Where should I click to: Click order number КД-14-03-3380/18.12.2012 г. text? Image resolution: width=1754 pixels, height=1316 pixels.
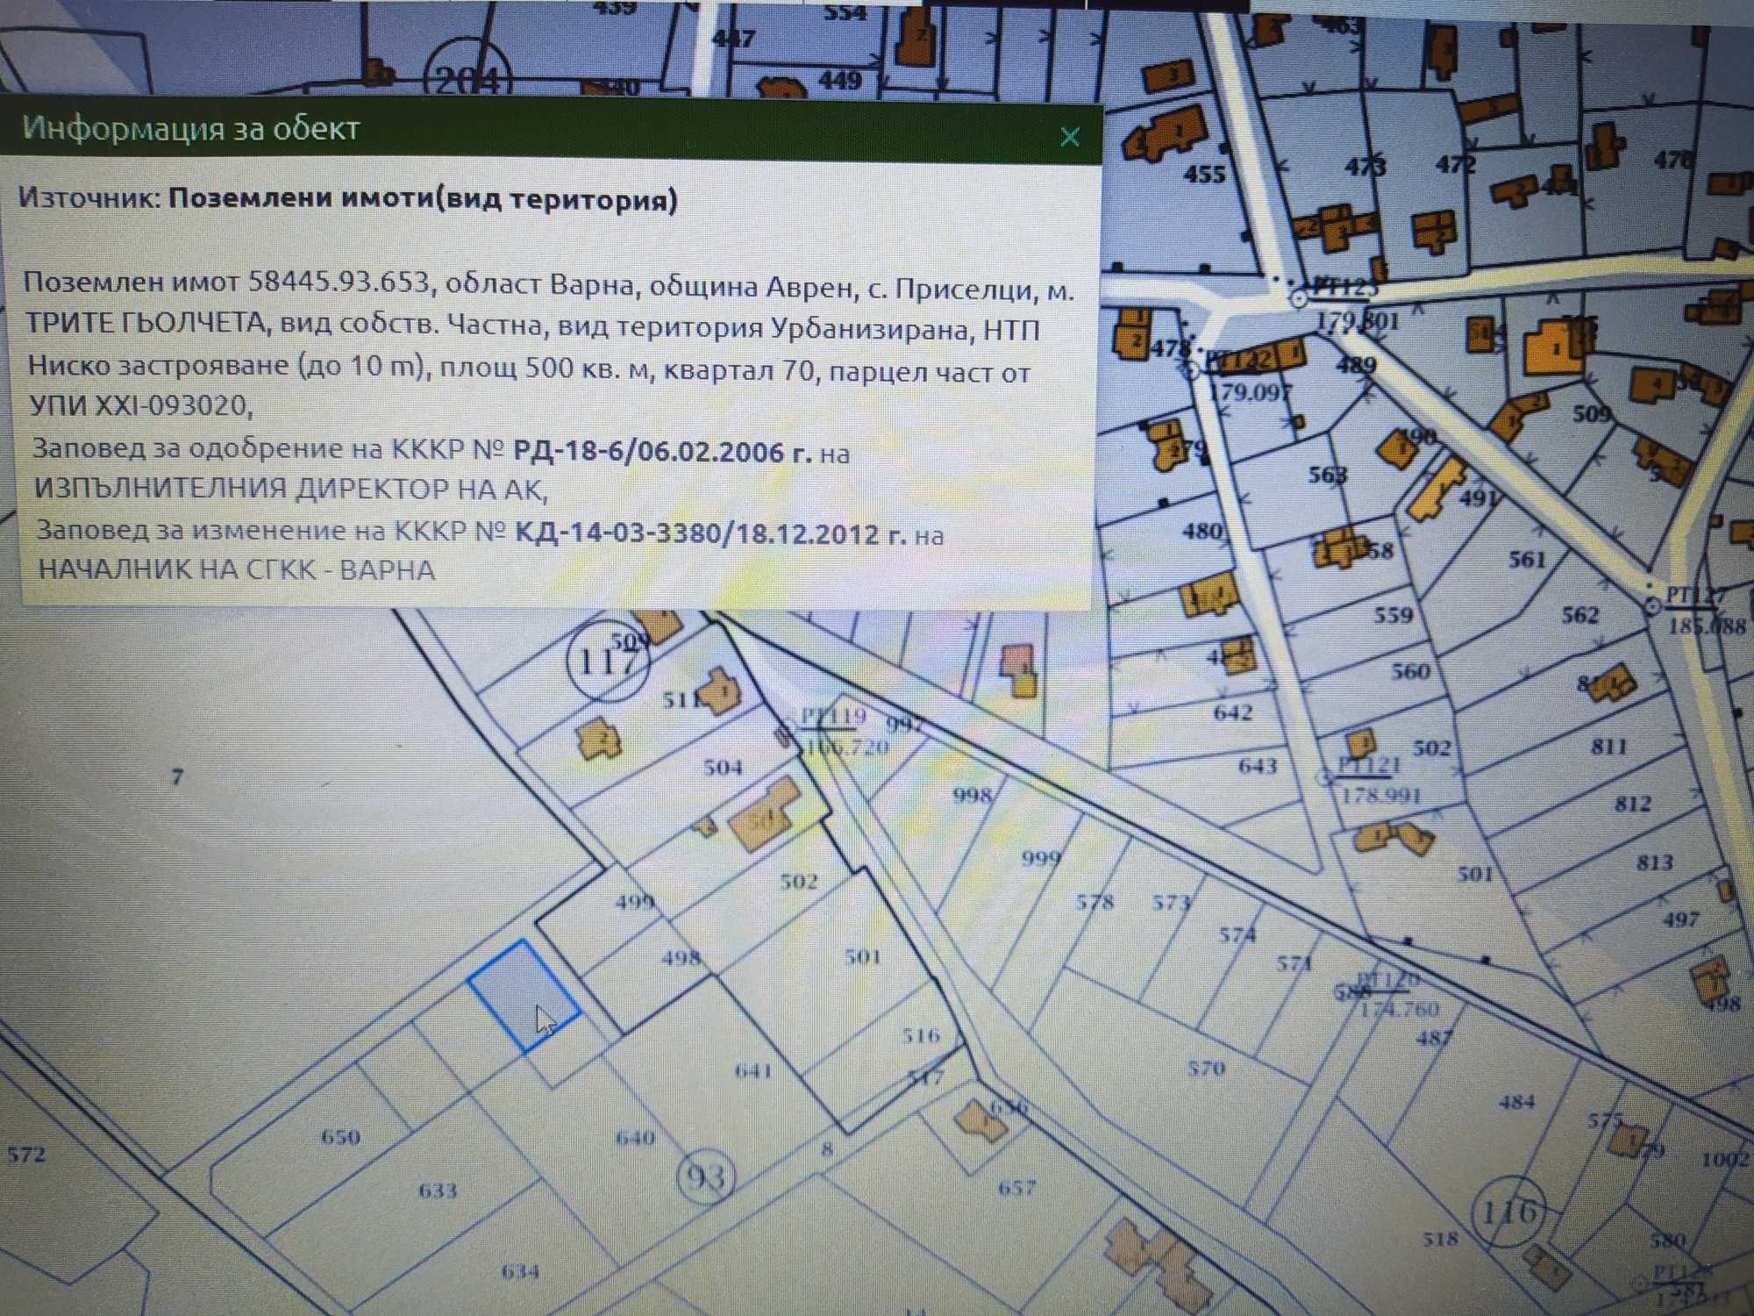[710, 533]
